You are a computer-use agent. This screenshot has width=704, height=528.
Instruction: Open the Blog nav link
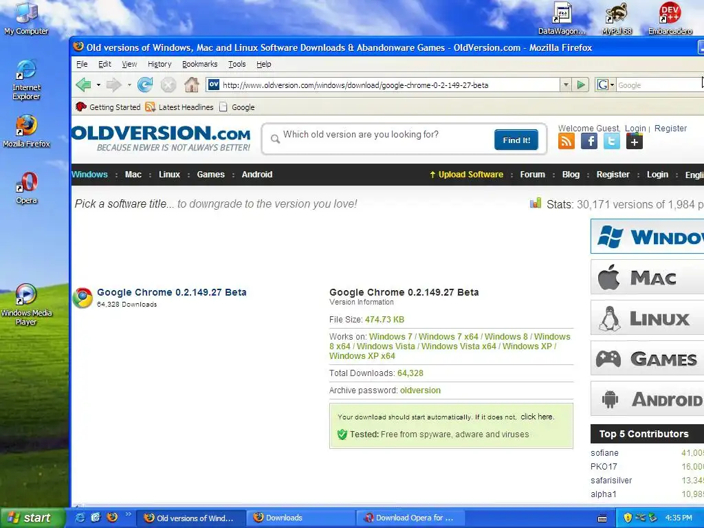571,175
